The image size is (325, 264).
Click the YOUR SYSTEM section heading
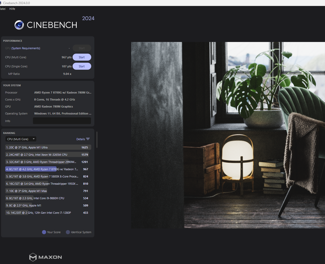(12, 85)
